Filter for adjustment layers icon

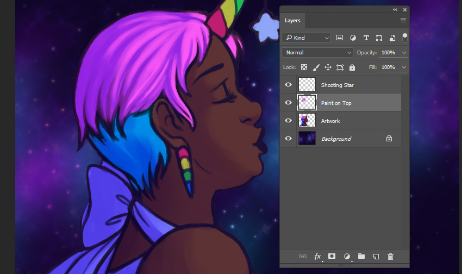353,38
